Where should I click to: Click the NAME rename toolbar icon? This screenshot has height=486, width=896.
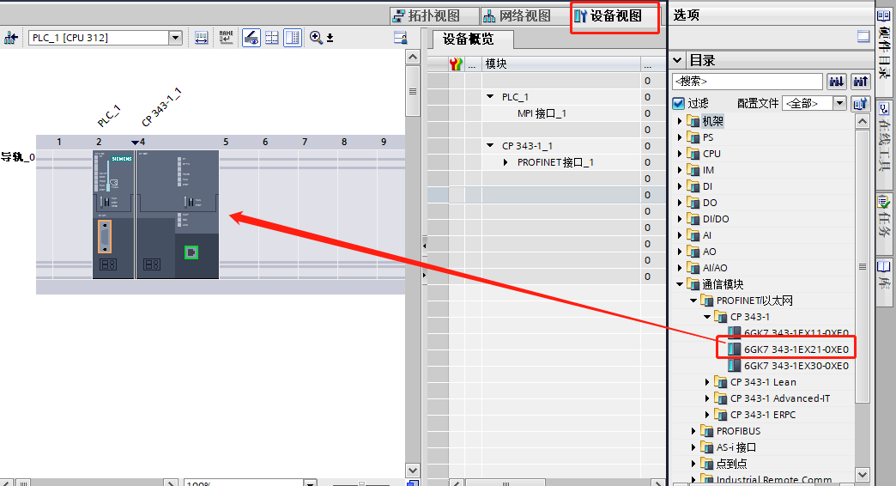(x=227, y=38)
